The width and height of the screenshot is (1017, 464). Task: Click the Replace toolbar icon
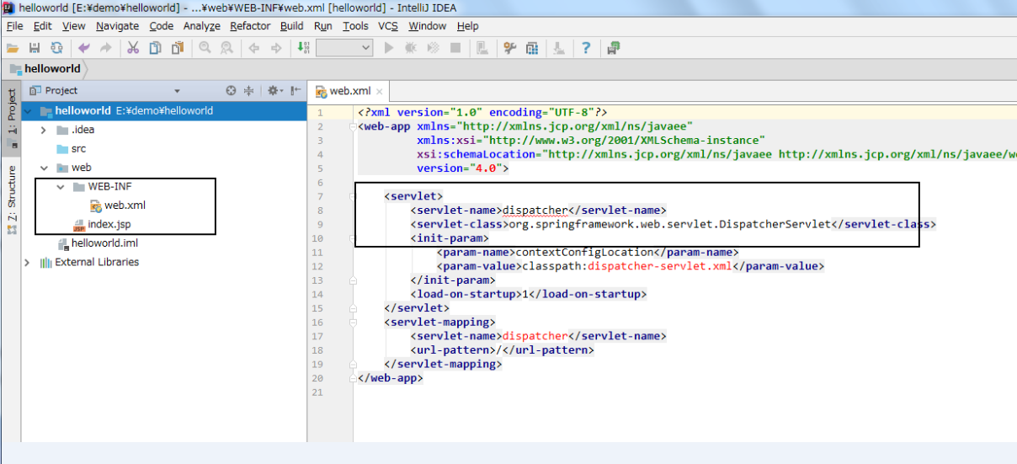coord(226,48)
